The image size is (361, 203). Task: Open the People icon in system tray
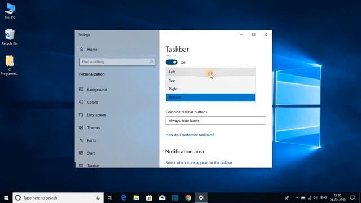pyautogui.click(x=287, y=198)
